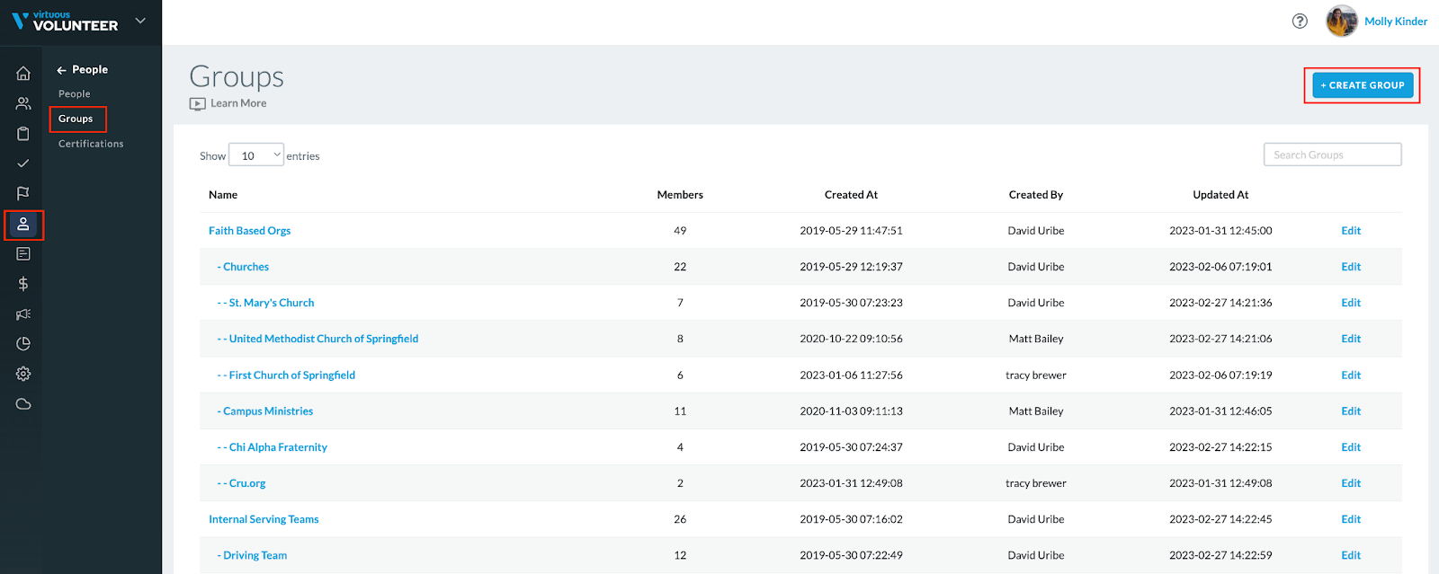Open the clipboard icon in sidebar
Image resolution: width=1439 pixels, height=574 pixels.
coord(23,134)
